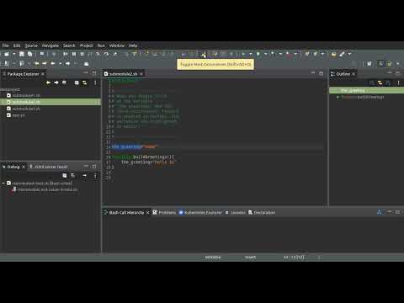Open the Run launch dropdown arrow
Screen dimensions: 404x303
click(265, 54)
